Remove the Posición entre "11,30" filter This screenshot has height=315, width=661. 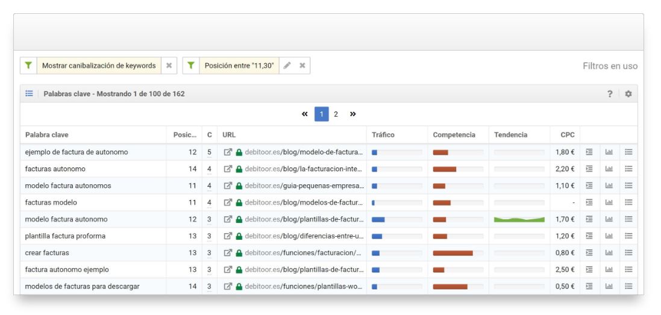[302, 66]
